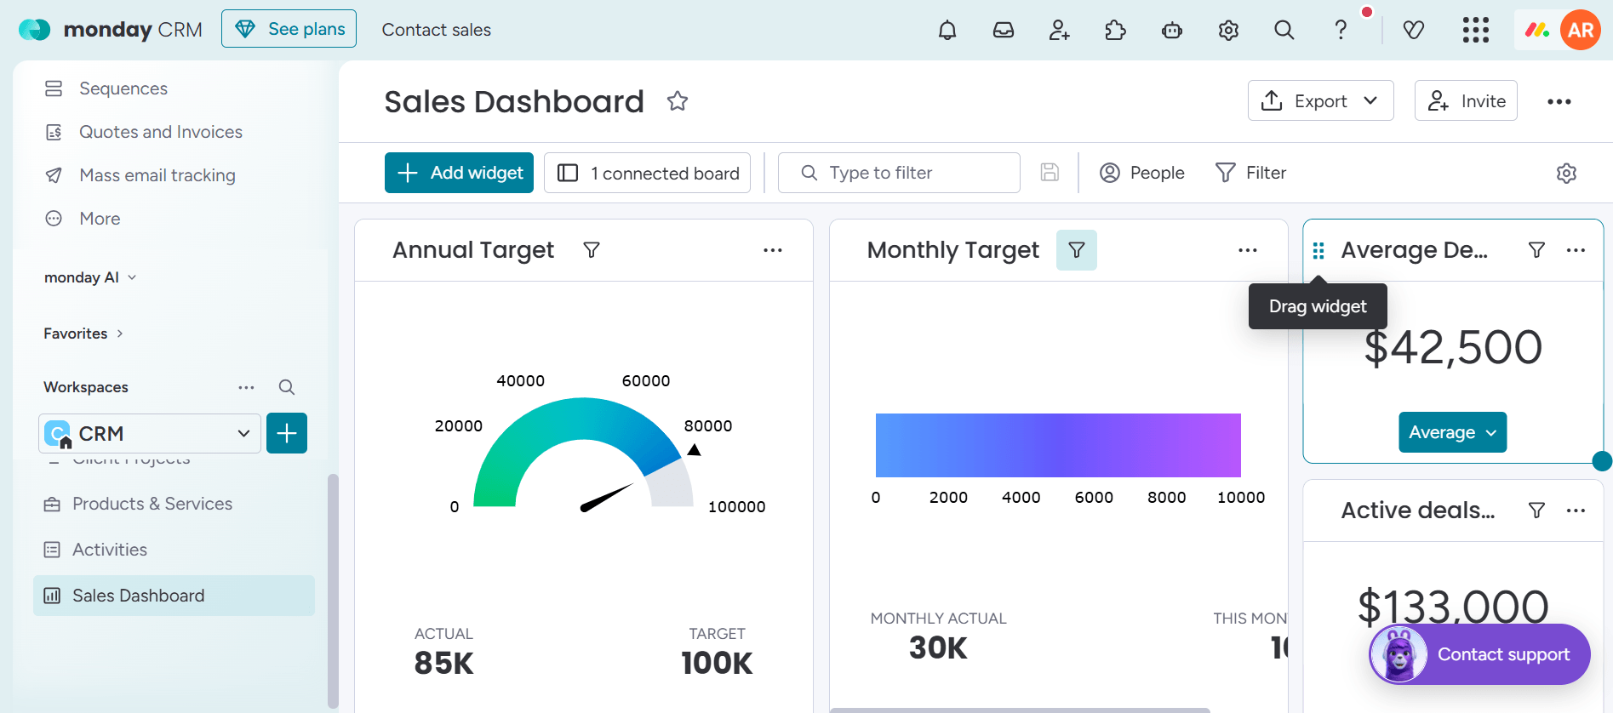Open Quotes and Invoices
This screenshot has width=1613, height=713.
161,132
